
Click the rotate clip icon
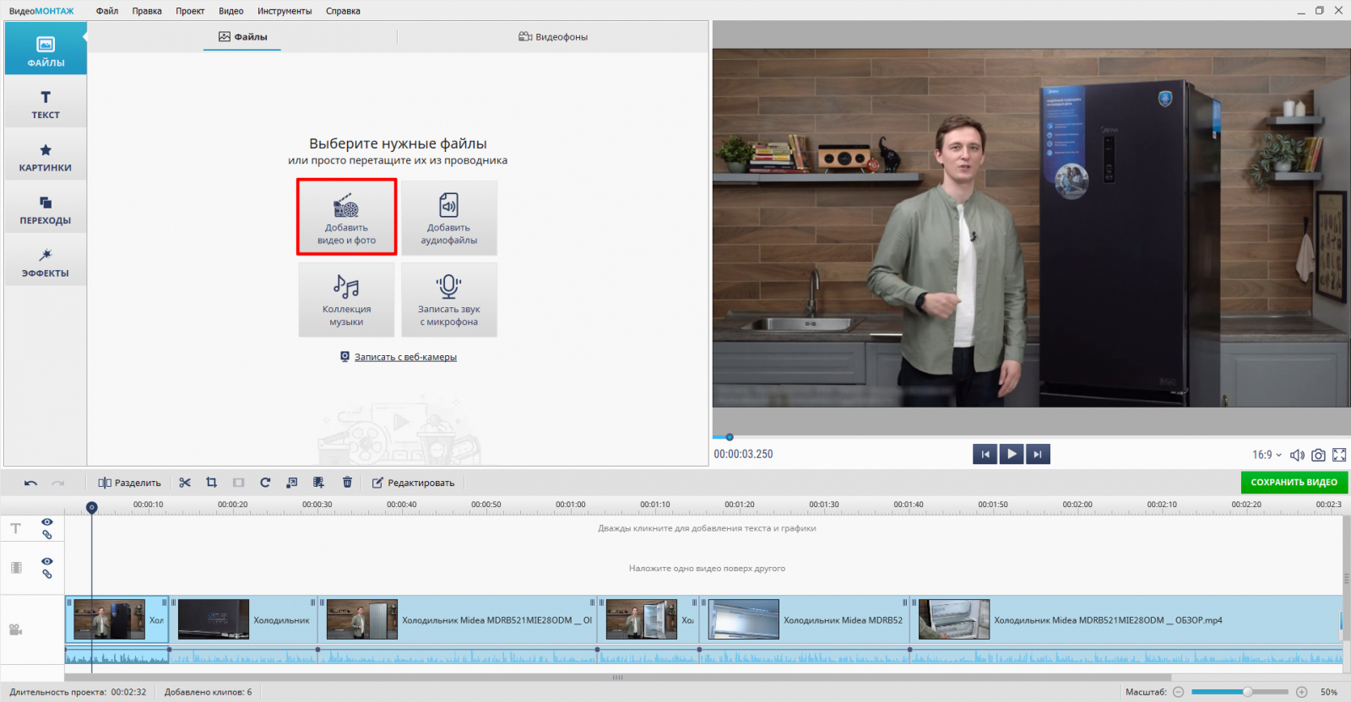tap(265, 483)
